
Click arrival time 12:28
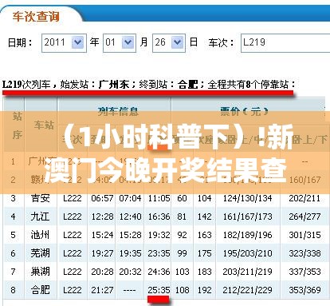click(x=102, y=217)
